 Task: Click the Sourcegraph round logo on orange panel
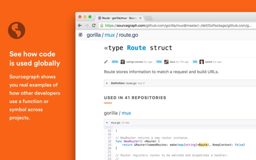(x=16, y=30)
